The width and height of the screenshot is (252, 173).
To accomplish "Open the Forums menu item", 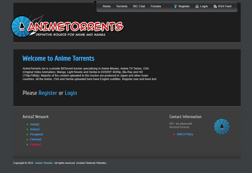I will pyautogui.click(x=156, y=6).
